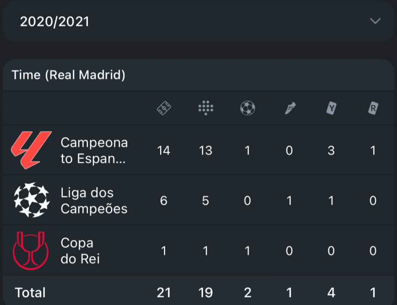
Task: Click the assists boot icon
Action: [x=289, y=108]
